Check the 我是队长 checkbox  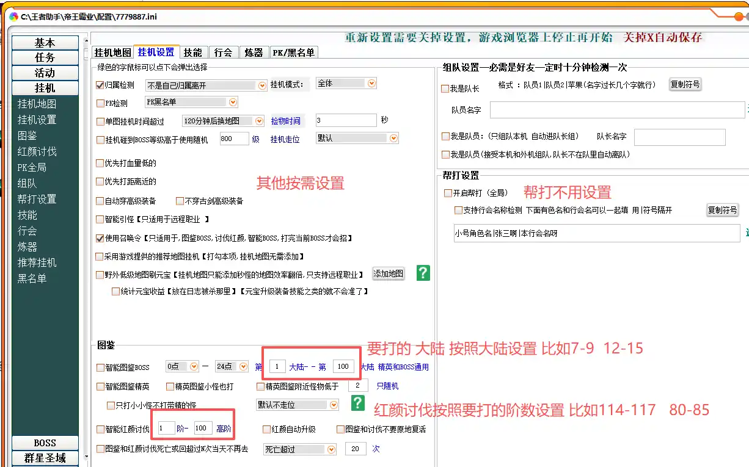click(x=445, y=89)
